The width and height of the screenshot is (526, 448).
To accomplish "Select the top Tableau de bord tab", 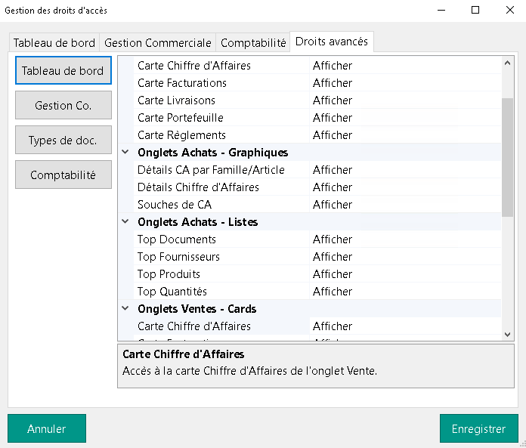I will pyautogui.click(x=54, y=43).
